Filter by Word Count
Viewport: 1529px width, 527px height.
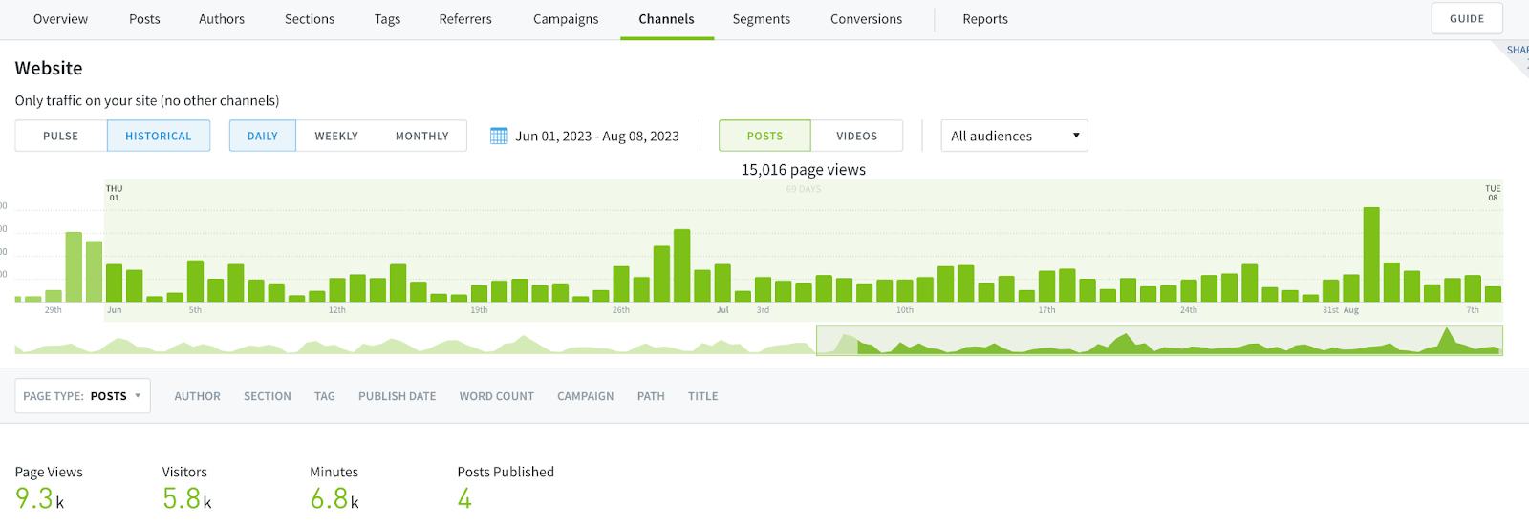click(x=496, y=396)
